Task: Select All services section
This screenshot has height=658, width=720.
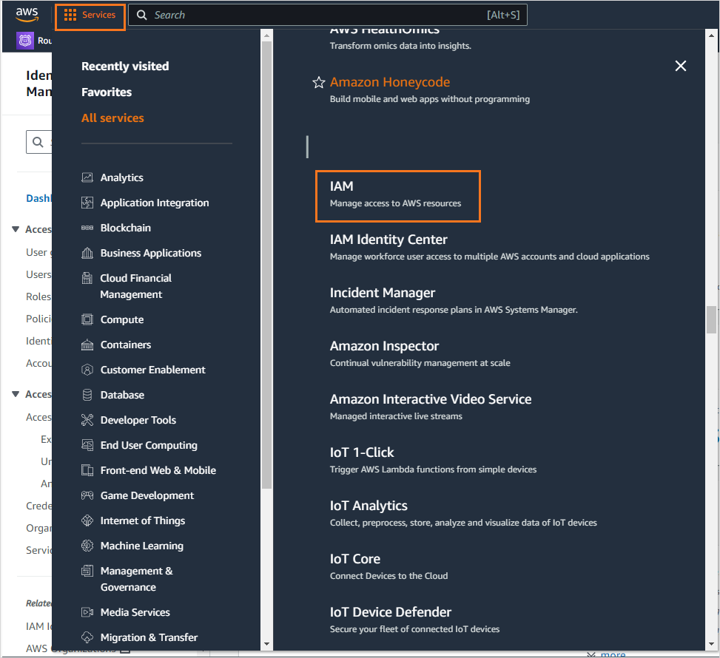Action: tap(112, 118)
